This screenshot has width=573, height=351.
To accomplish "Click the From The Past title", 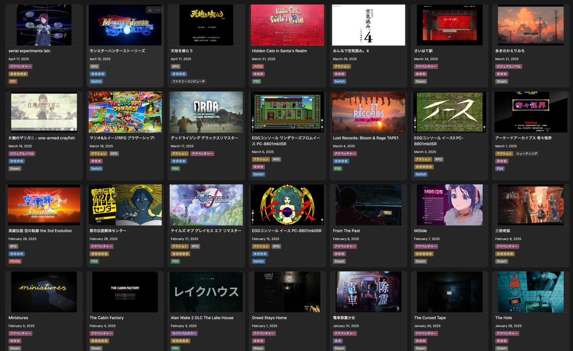I will [x=346, y=231].
